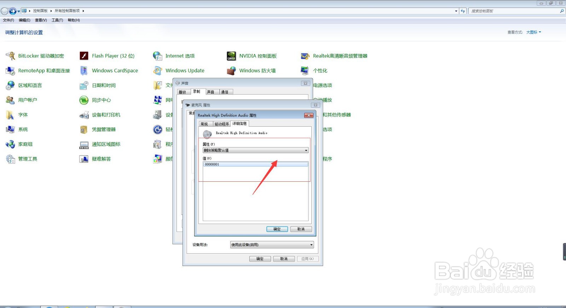Viewport: 566px width, 308px height.
Task: Open the 字体 fonts icon
Action: (x=11, y=115)
